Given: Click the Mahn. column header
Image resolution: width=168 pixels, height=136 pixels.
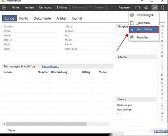Looking at the screenshot, I should (x=103, y=72).
